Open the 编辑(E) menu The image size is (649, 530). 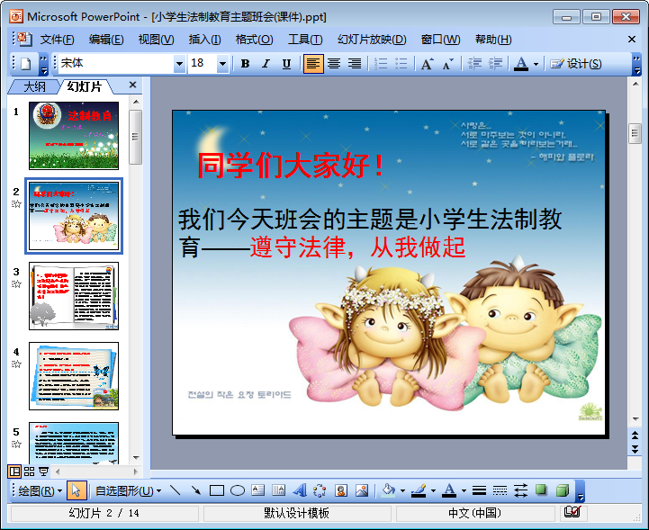(106, 40)
